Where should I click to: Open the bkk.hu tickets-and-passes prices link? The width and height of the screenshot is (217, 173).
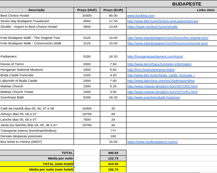pyautogui.click(x=162, y=21)
